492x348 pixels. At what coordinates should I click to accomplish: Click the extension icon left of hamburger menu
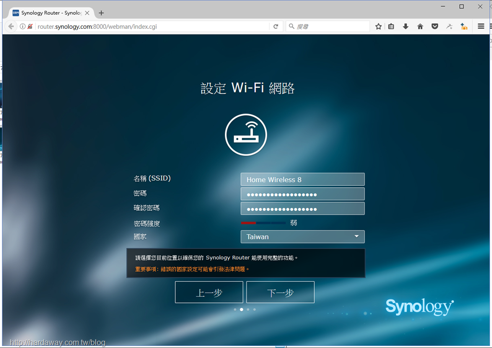tap(464, 26)
